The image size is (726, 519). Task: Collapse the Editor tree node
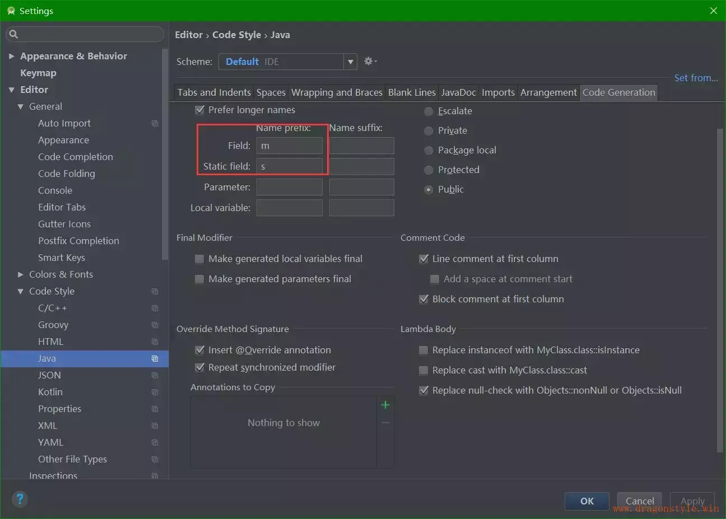pyautogui.click(x=11, y=90)
